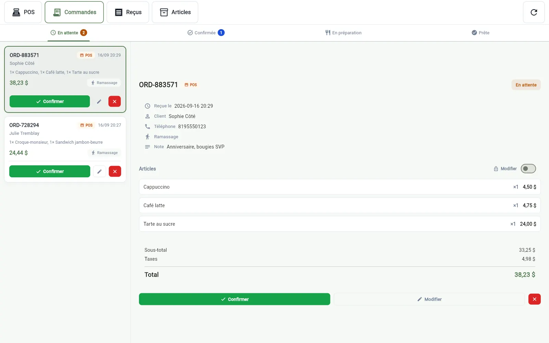The height and width of the screenshot is (343, 549).
Task: Toggle the Modifier switch for Articles
Action: (528, 169)
